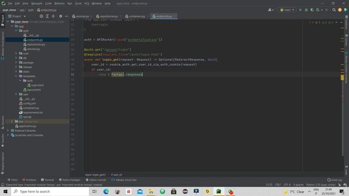
Task: Run the main configuration with the play icon
Action: coord(300,10)
